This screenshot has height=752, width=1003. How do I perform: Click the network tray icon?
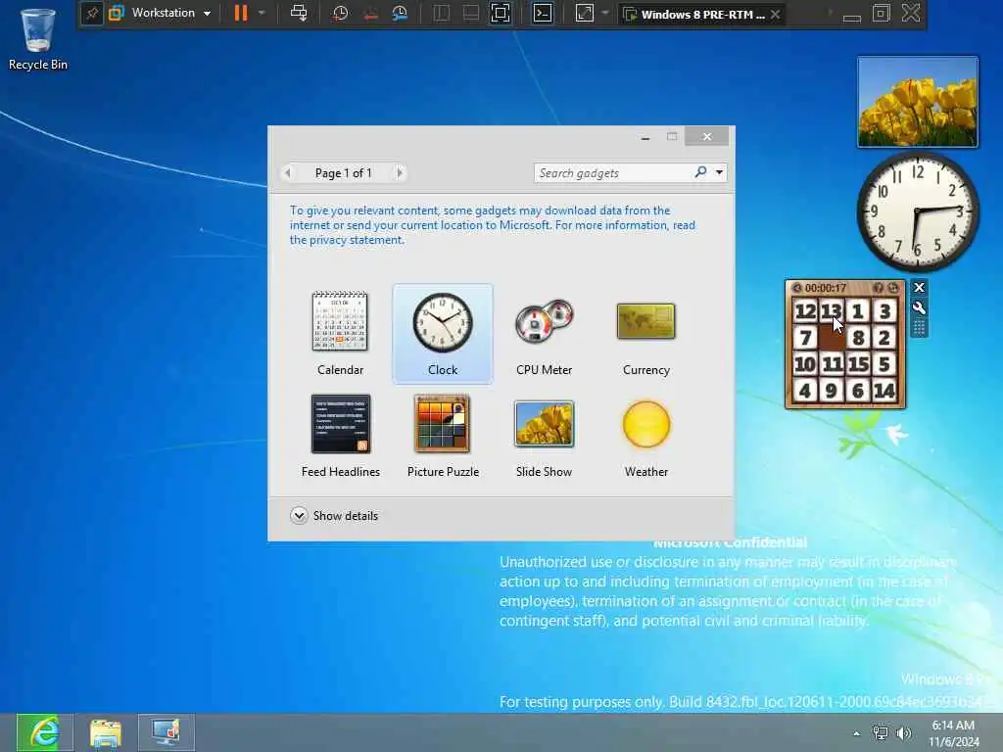click(881, 733)
